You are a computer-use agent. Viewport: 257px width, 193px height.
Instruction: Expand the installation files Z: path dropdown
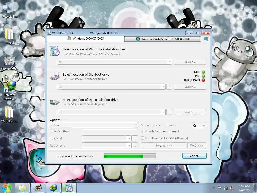pyautogui.click(x=170, y=62)
